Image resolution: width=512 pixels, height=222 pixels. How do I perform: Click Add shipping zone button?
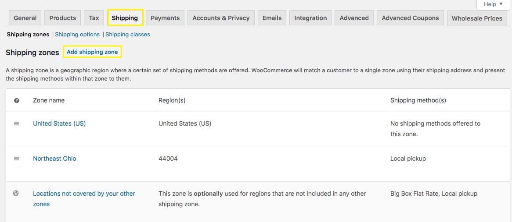pyautogui.click(x=92, y=52)
